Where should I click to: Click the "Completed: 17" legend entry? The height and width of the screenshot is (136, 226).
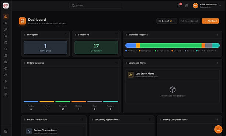tap(162, 51)
